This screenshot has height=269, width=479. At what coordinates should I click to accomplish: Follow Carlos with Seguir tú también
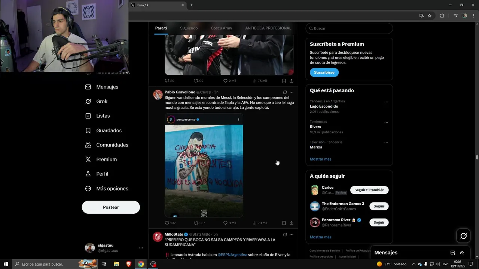click(x=369, y=190)
